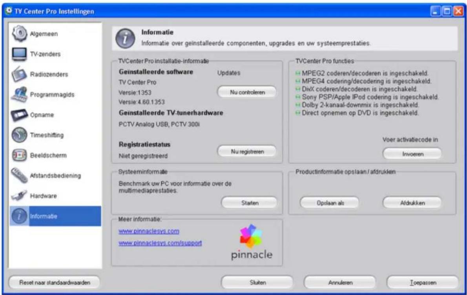467x295 pixels.
Task: Go to the Opname section label
Action: (42, 115)
